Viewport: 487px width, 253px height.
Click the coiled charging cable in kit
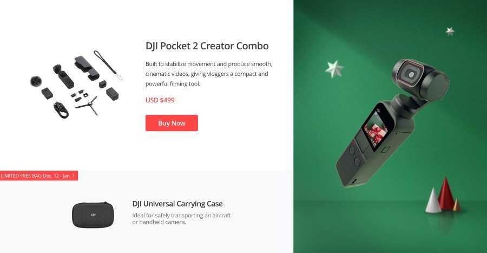61,110
